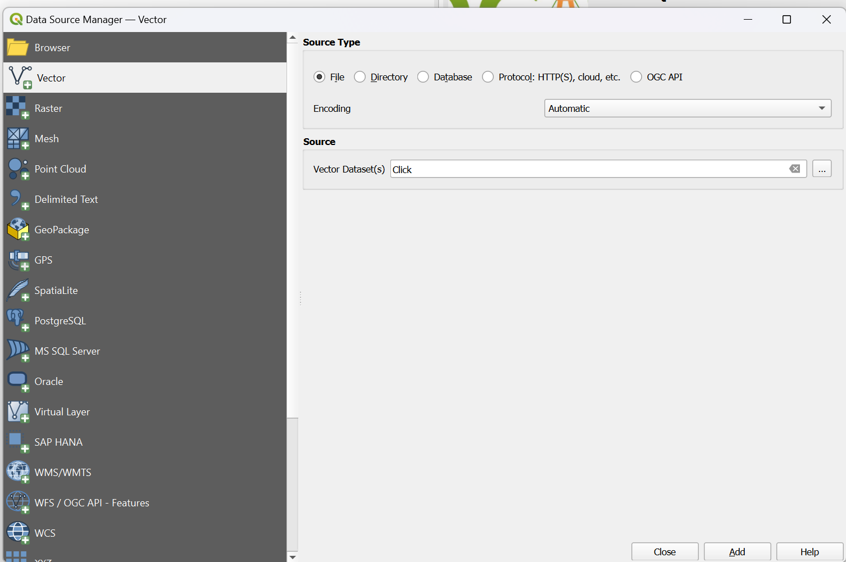
Task: Choose Protocol: HTTP(S), cloud, etc. radio
Action: [x=488, y=77]
